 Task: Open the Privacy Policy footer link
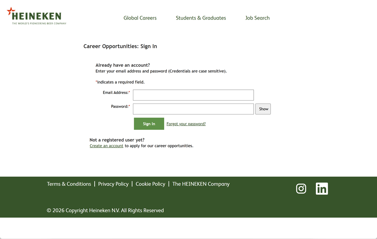113,184
